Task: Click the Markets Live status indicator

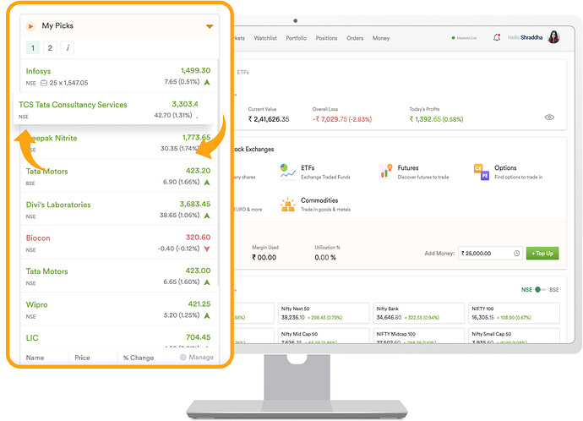Action: click(x=464, y=38)
